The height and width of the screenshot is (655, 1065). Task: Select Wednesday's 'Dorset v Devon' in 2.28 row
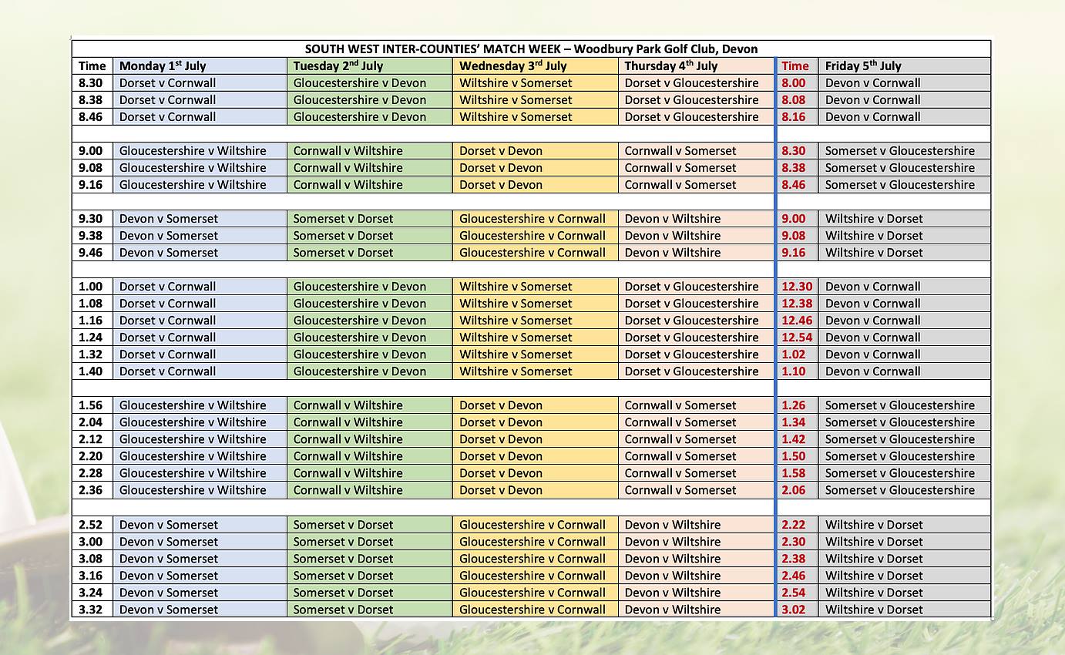pos(536,472)
